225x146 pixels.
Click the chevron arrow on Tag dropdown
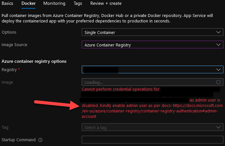(x=219, y=127)
